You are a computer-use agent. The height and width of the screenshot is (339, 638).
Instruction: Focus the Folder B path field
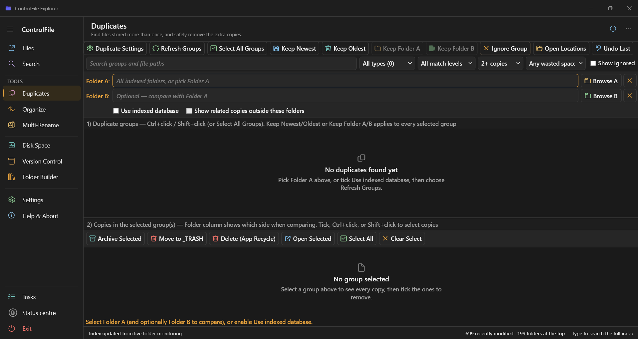tap(345, 96)
